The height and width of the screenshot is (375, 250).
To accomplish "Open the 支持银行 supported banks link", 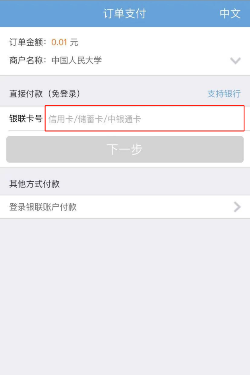I will 224,94.
